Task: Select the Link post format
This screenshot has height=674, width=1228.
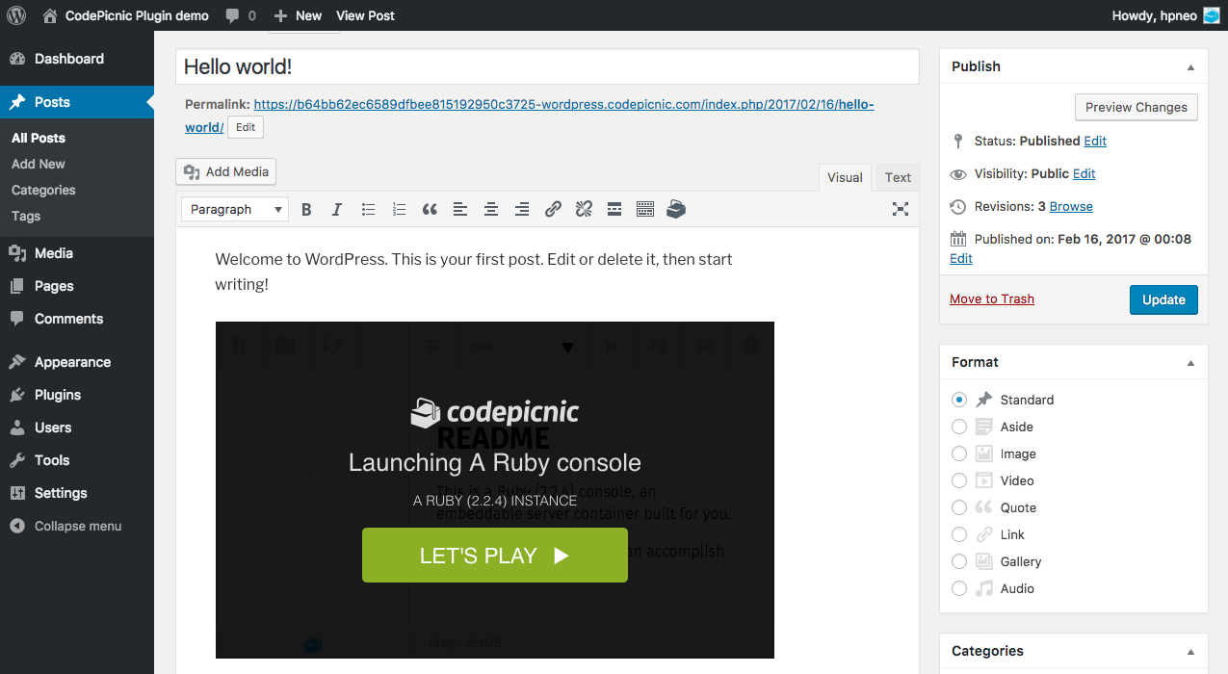Action: pyautogui.click(x=958, y=534)
